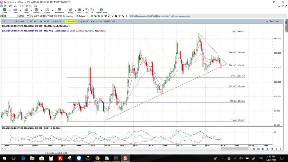
Task: Expand the dropdown arrow next to Portfolio
Action: point(42,10)
